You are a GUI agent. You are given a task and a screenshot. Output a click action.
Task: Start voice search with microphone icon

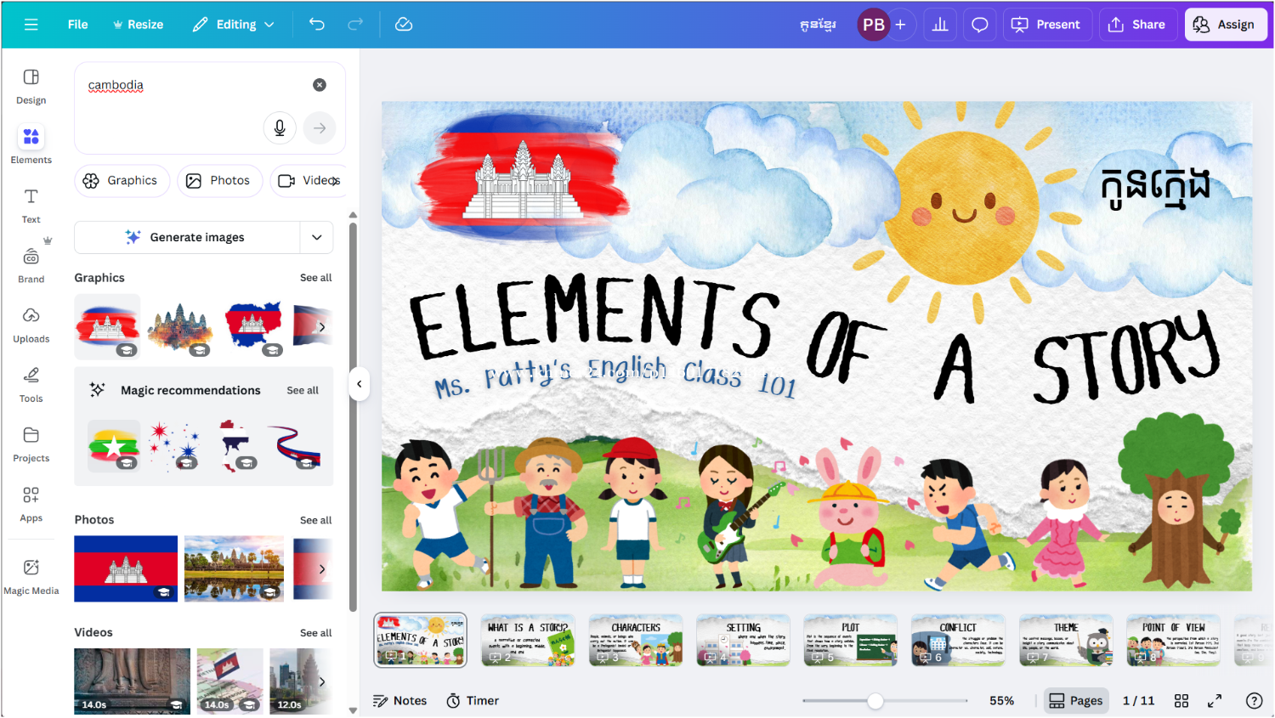coord(280,128)
